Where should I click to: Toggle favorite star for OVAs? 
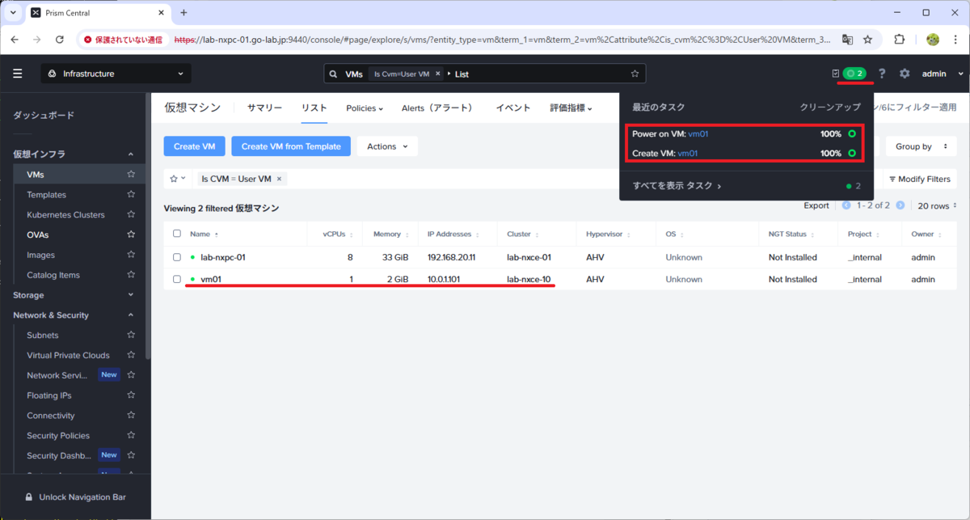click(131, 235)
